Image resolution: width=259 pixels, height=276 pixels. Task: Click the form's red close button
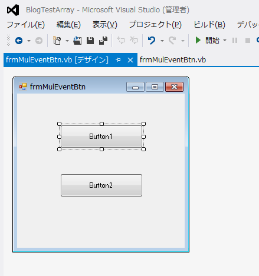click(x=175, y=87)
